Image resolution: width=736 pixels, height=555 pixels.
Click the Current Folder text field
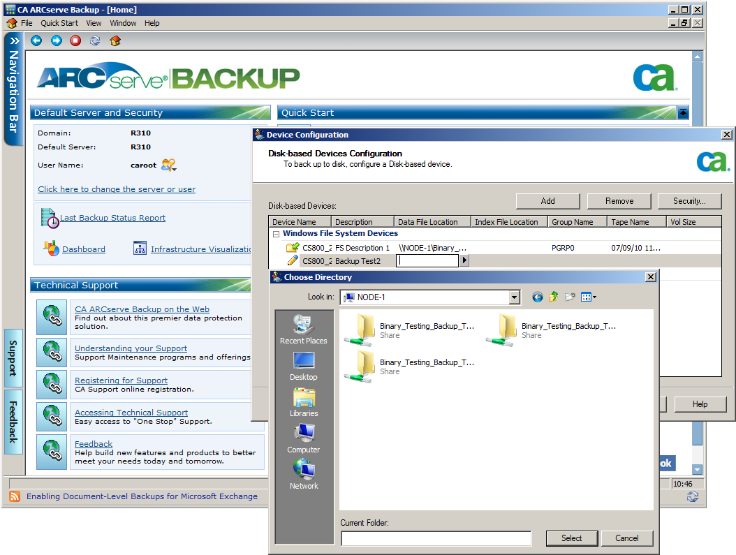click(436, 538)
